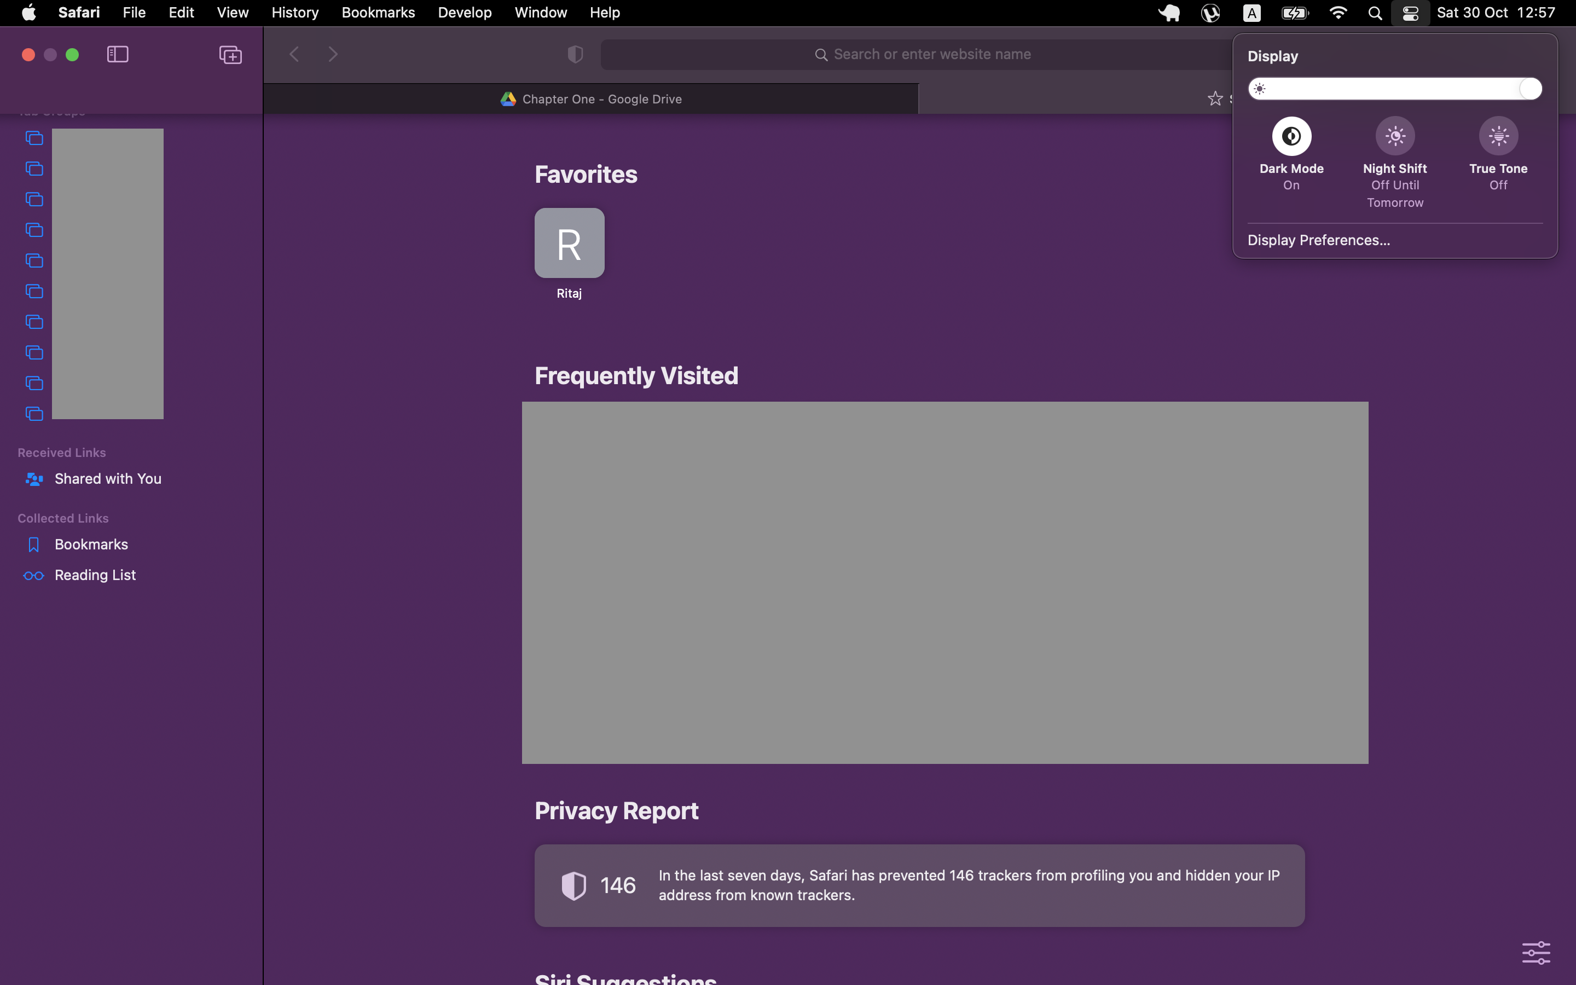This screenshot has width=1576, height=985.
Task: Click the new tab group icon
Action: tap(230, 55)
